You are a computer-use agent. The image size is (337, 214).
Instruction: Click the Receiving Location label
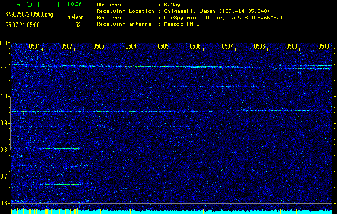[x=125, y=11]
